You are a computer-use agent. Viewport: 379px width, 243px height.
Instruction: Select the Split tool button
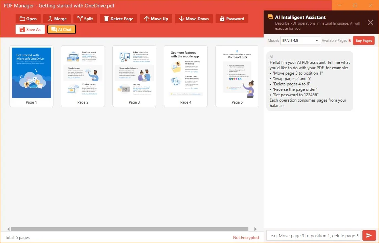coord(85,19)
